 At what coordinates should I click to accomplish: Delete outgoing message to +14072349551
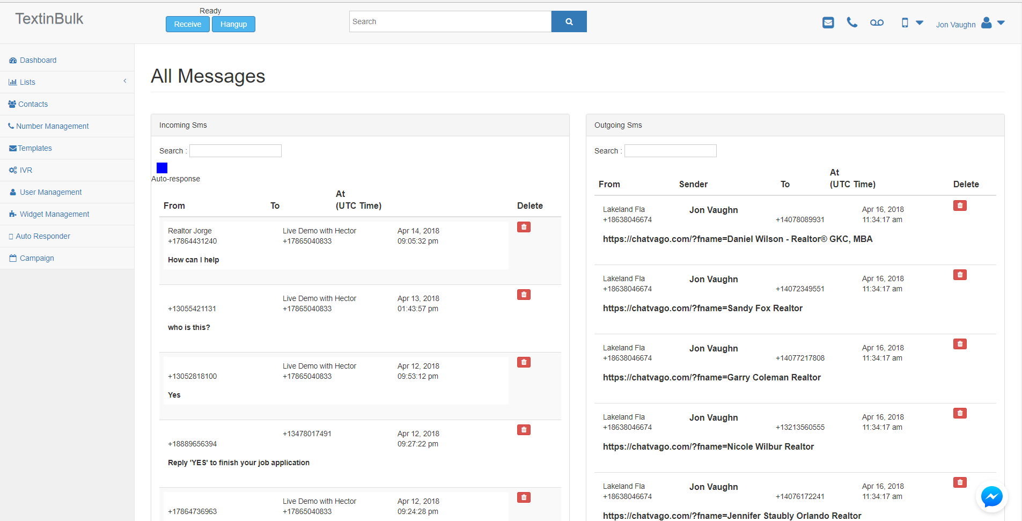click(960, 275)
